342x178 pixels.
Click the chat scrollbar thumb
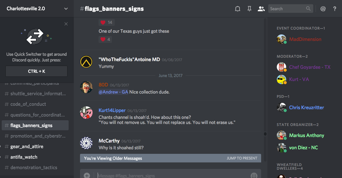pyautogui.click(x=265, y=134)
